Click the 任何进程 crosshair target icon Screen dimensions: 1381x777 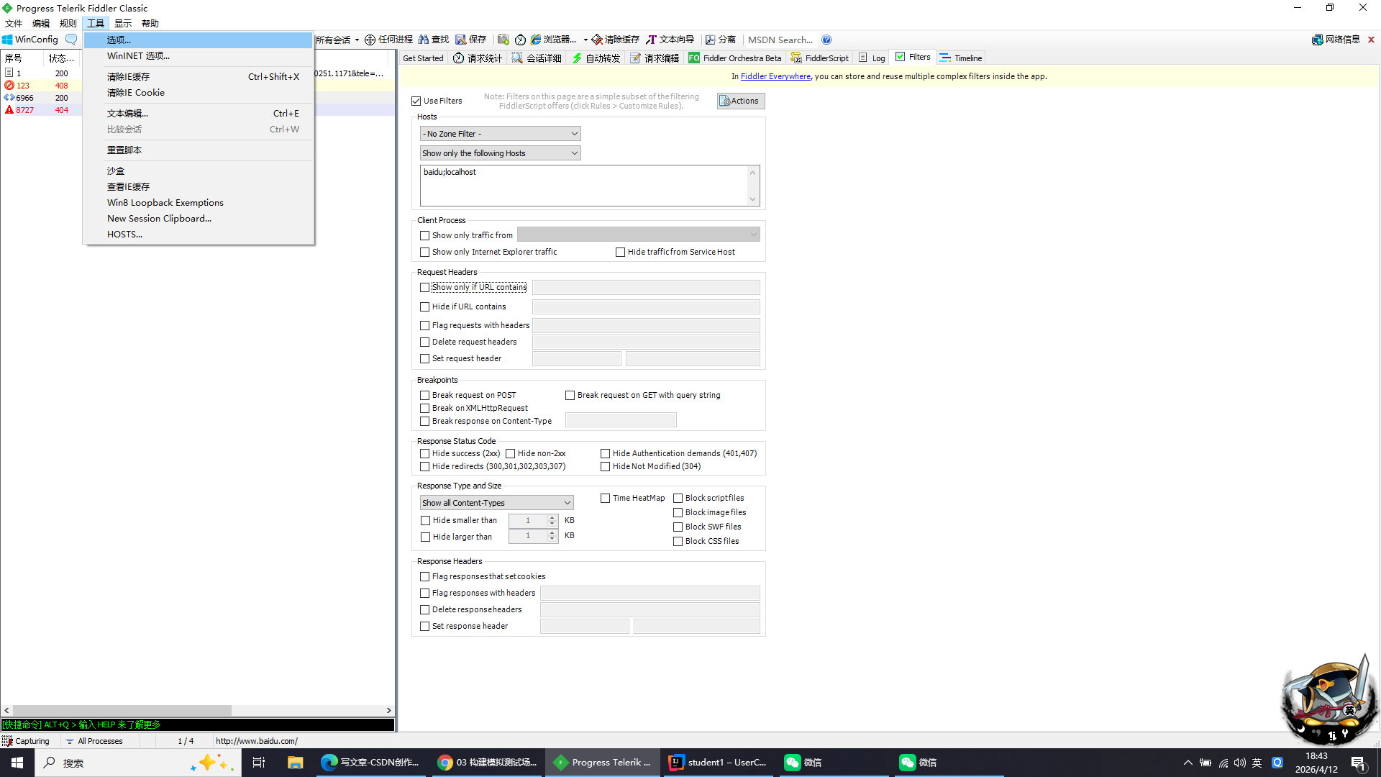[x=370, y=40]
